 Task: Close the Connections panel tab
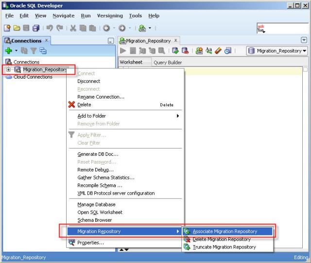click(47, 40)
